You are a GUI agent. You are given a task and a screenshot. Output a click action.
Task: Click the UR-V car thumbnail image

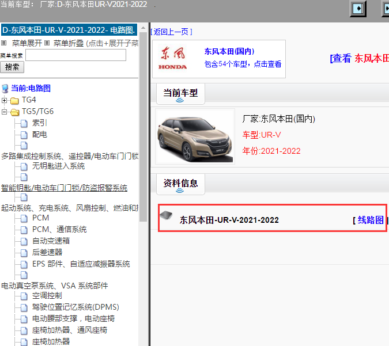(x=195, y=136)
